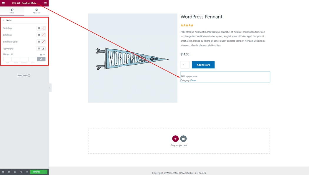Toggle responsive mode icon in the footer bar
The height and width of the screenshot is (175, 309).
[x=21, y=172]
